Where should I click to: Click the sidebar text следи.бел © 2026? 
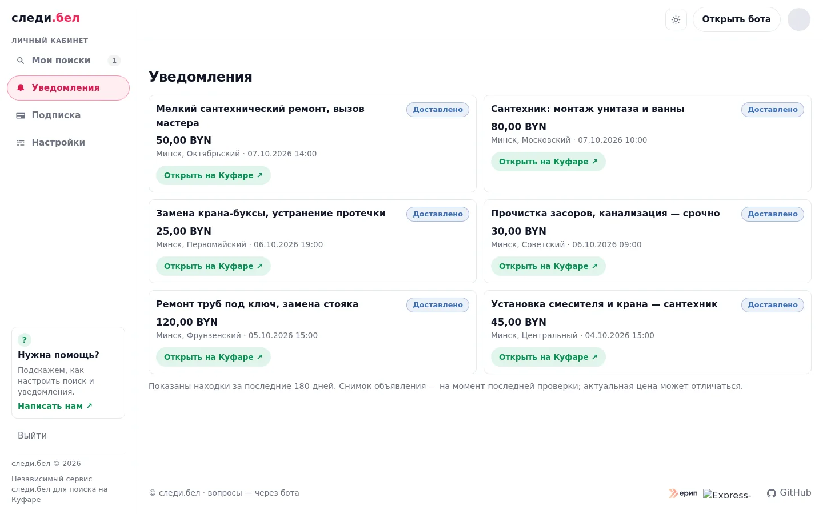coord(46,464)
